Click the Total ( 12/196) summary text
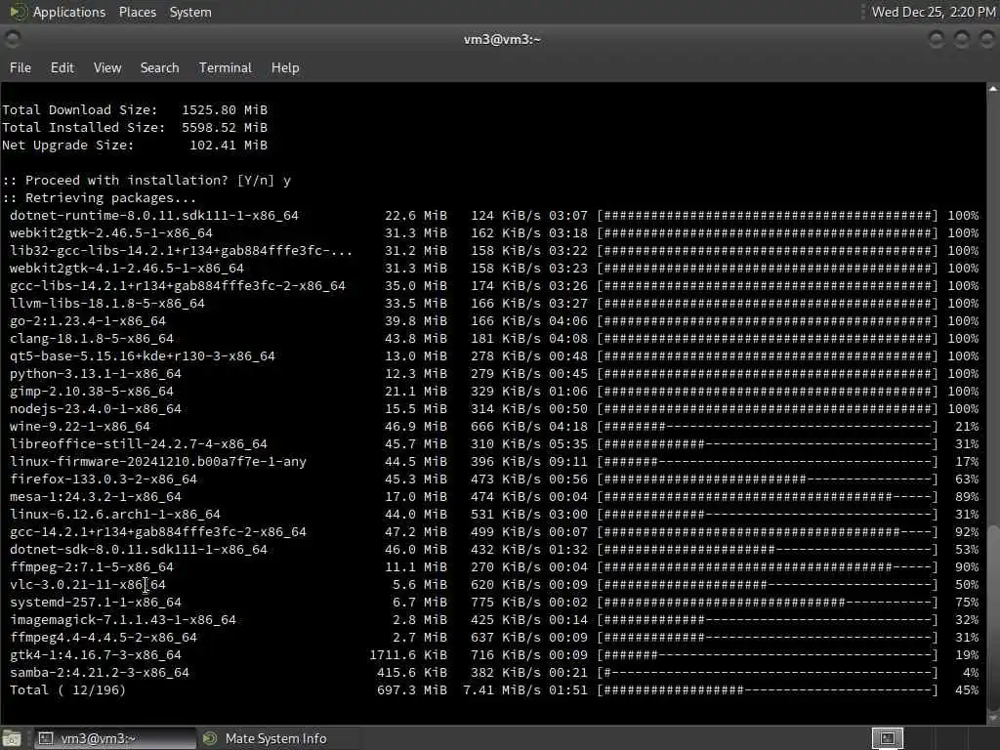The image size is (1000, 750). (x=67, y=690)
